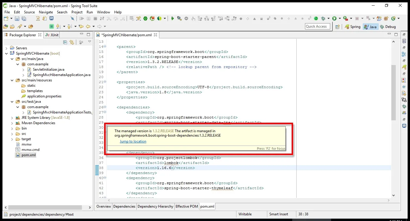
Task: Collapse the src/main/resources folder
Action: click(x=12, y=80)
